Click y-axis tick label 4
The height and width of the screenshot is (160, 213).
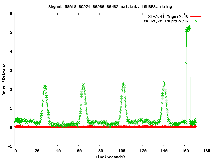11,51
